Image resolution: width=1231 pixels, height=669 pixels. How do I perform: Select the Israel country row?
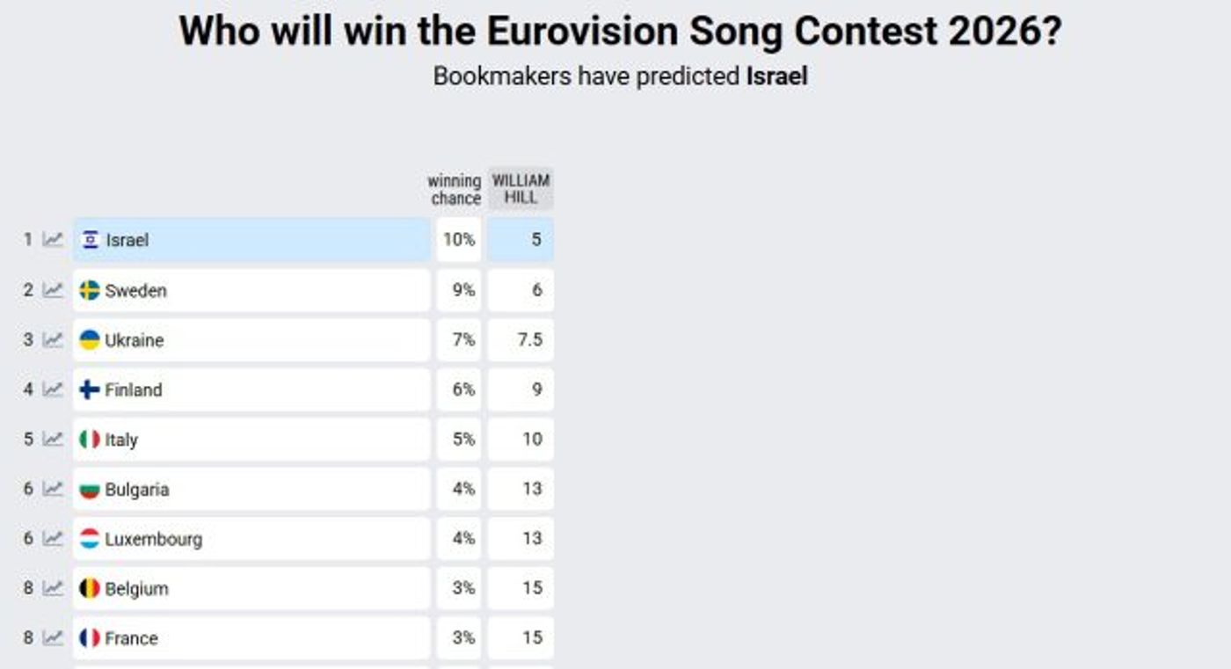pos(251,240)
